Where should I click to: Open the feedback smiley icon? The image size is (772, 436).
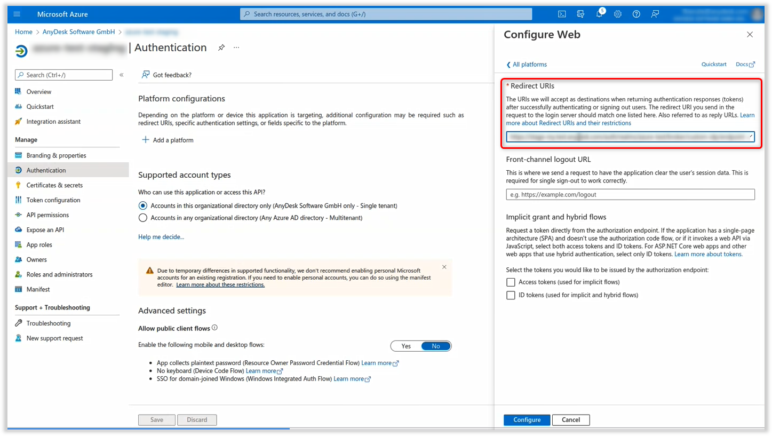coord(655,14)
